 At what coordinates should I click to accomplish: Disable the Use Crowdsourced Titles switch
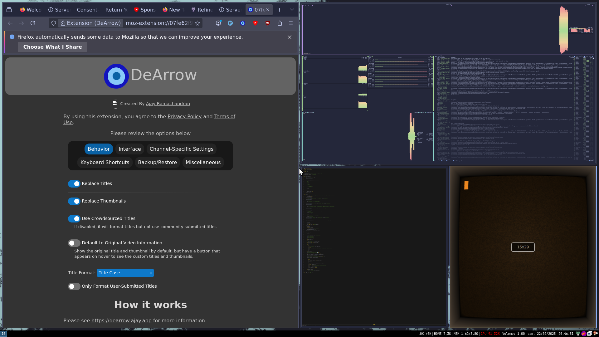(x=74, y=219)
